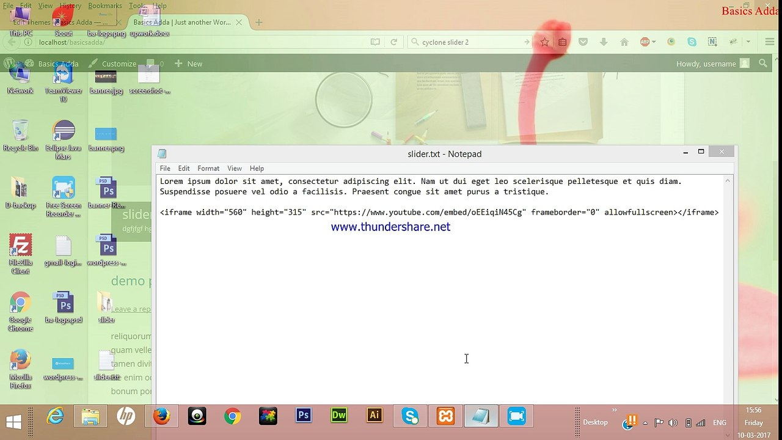Viewport: 782px width, 440px height.
Task: Show bookmarks list icon in Firefox toolbar
Action: 563,42
